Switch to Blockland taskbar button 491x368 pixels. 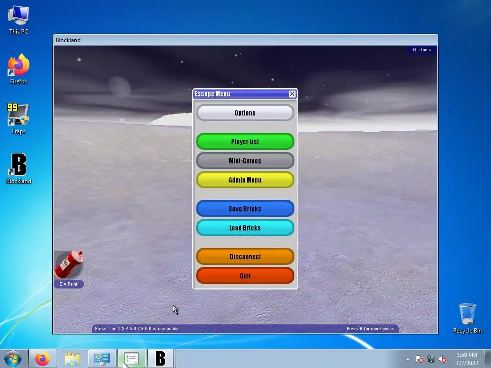point(160,358)
